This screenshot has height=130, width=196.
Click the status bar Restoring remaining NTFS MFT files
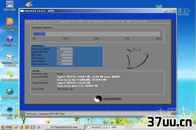pos(45,114)
